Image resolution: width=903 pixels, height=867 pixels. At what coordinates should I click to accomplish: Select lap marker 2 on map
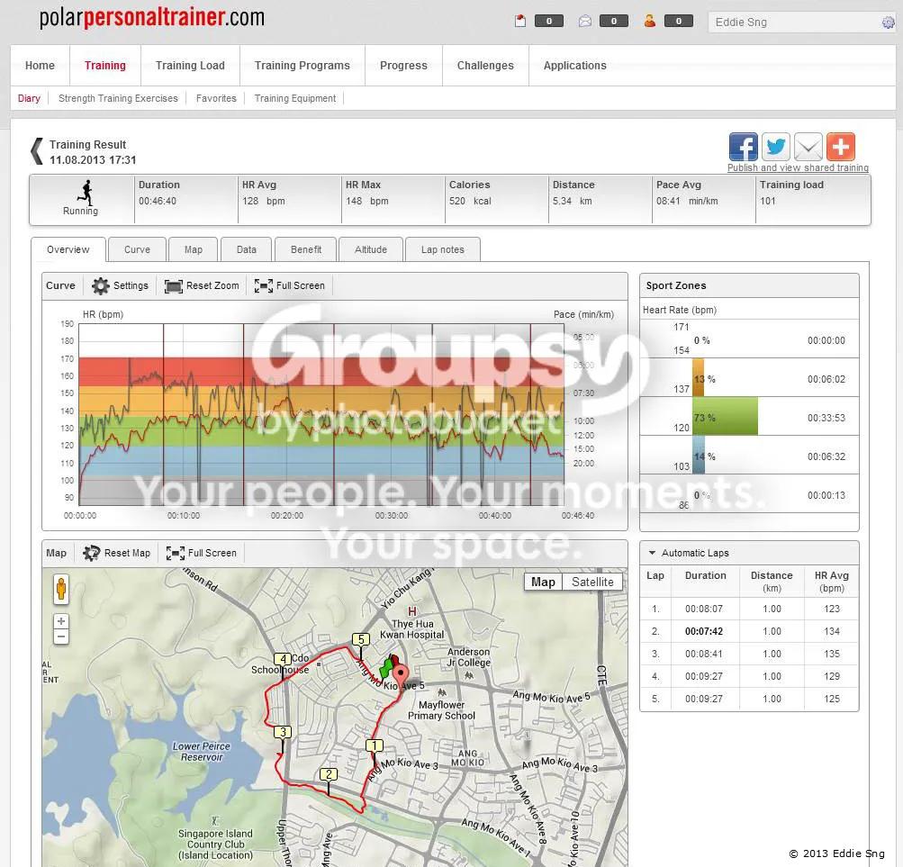tap(329, 774)
